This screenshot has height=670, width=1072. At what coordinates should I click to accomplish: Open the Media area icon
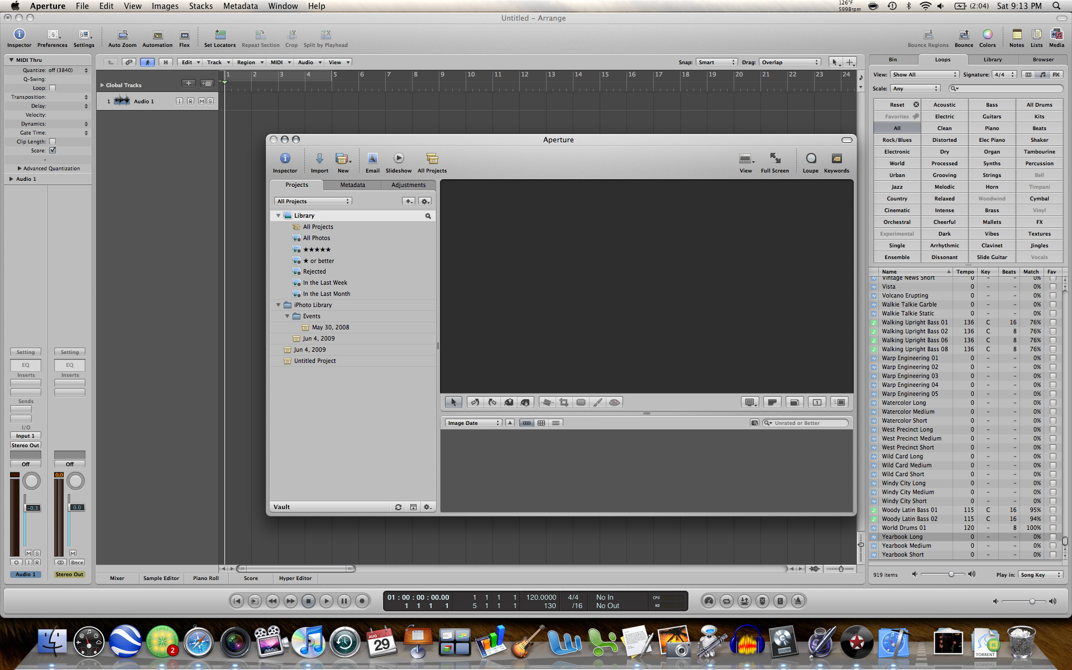tap(1056, 38)
